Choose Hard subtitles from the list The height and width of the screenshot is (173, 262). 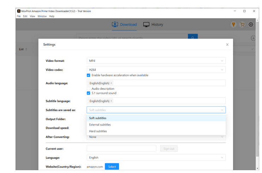pos(98,131)
